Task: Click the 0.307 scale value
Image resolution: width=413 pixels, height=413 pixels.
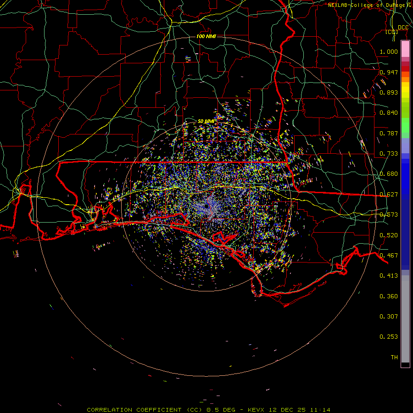Action: [x=389, y=317]
